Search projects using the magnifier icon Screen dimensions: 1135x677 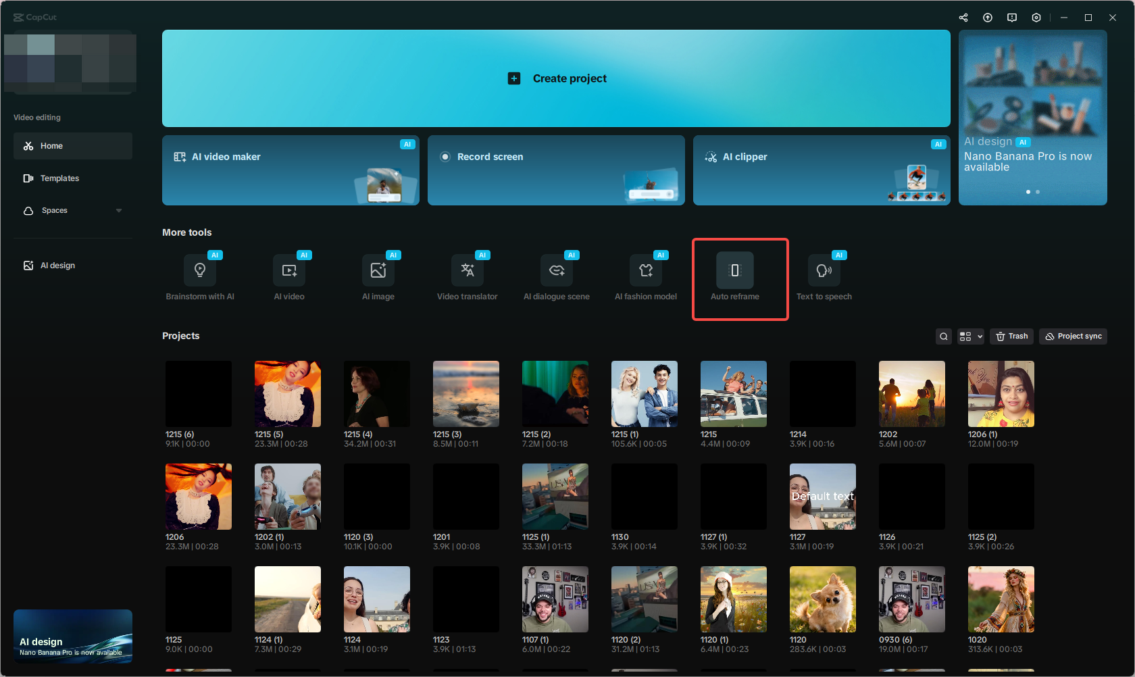pos(943,336)
